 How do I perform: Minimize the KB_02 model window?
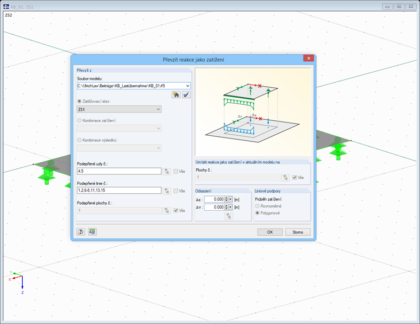point(387,7)
